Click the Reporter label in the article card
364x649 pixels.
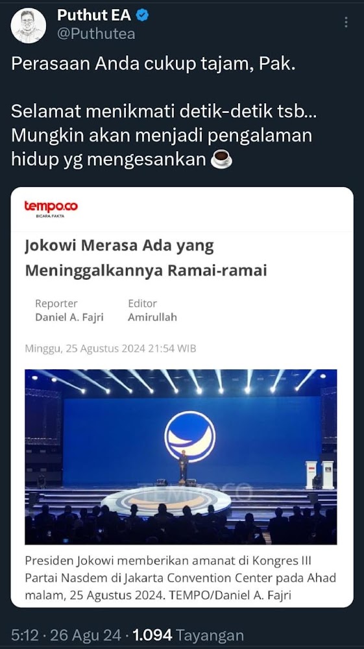pos(56,303)
